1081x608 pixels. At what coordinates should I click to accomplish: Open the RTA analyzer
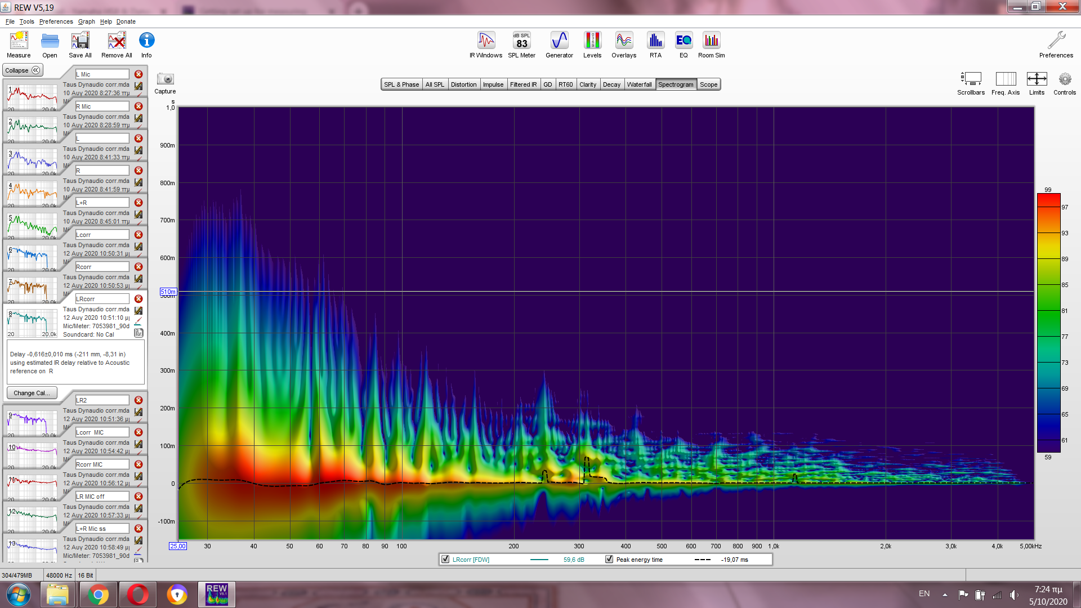click(x=655, y=44)
